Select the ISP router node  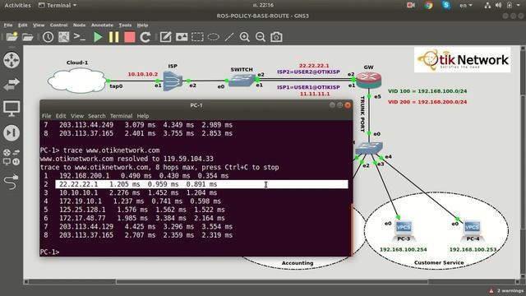(173, 81)
